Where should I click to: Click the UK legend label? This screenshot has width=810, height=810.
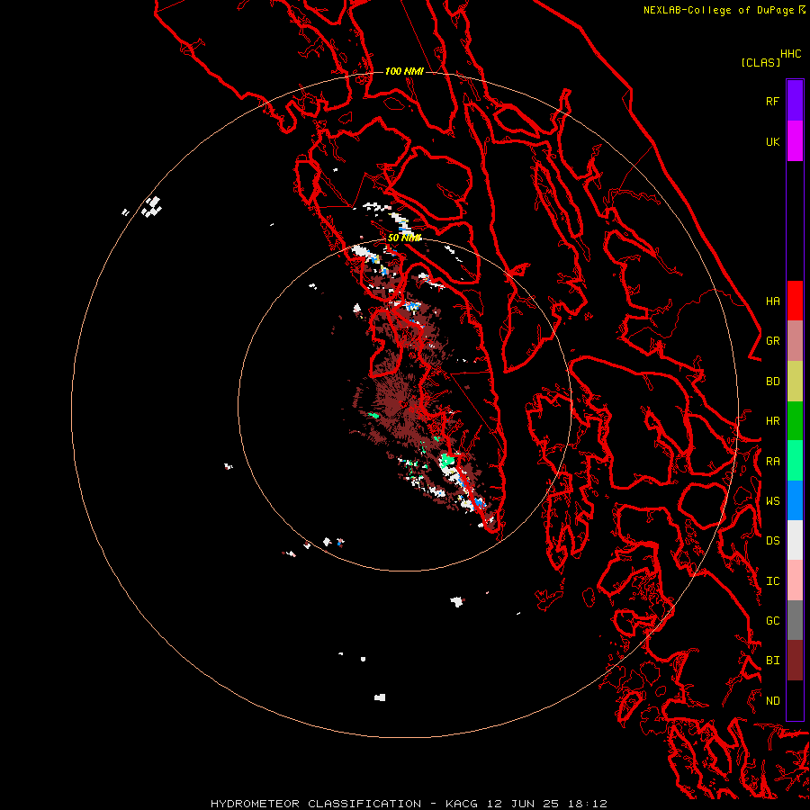pos(772,141)
